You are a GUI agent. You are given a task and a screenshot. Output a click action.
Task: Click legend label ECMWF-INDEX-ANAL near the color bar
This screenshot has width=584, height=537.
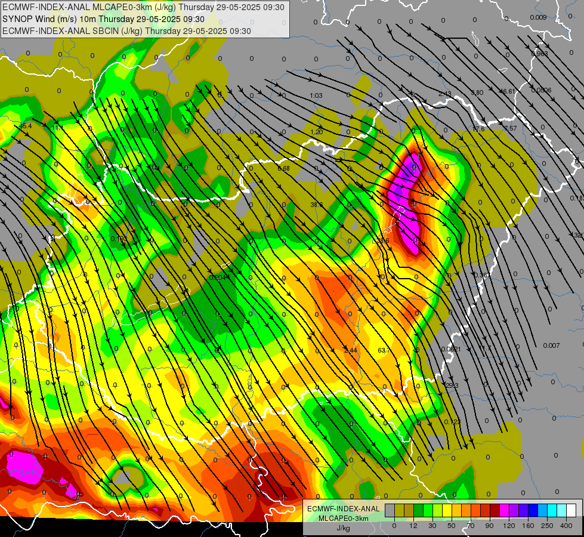(344, 509)
